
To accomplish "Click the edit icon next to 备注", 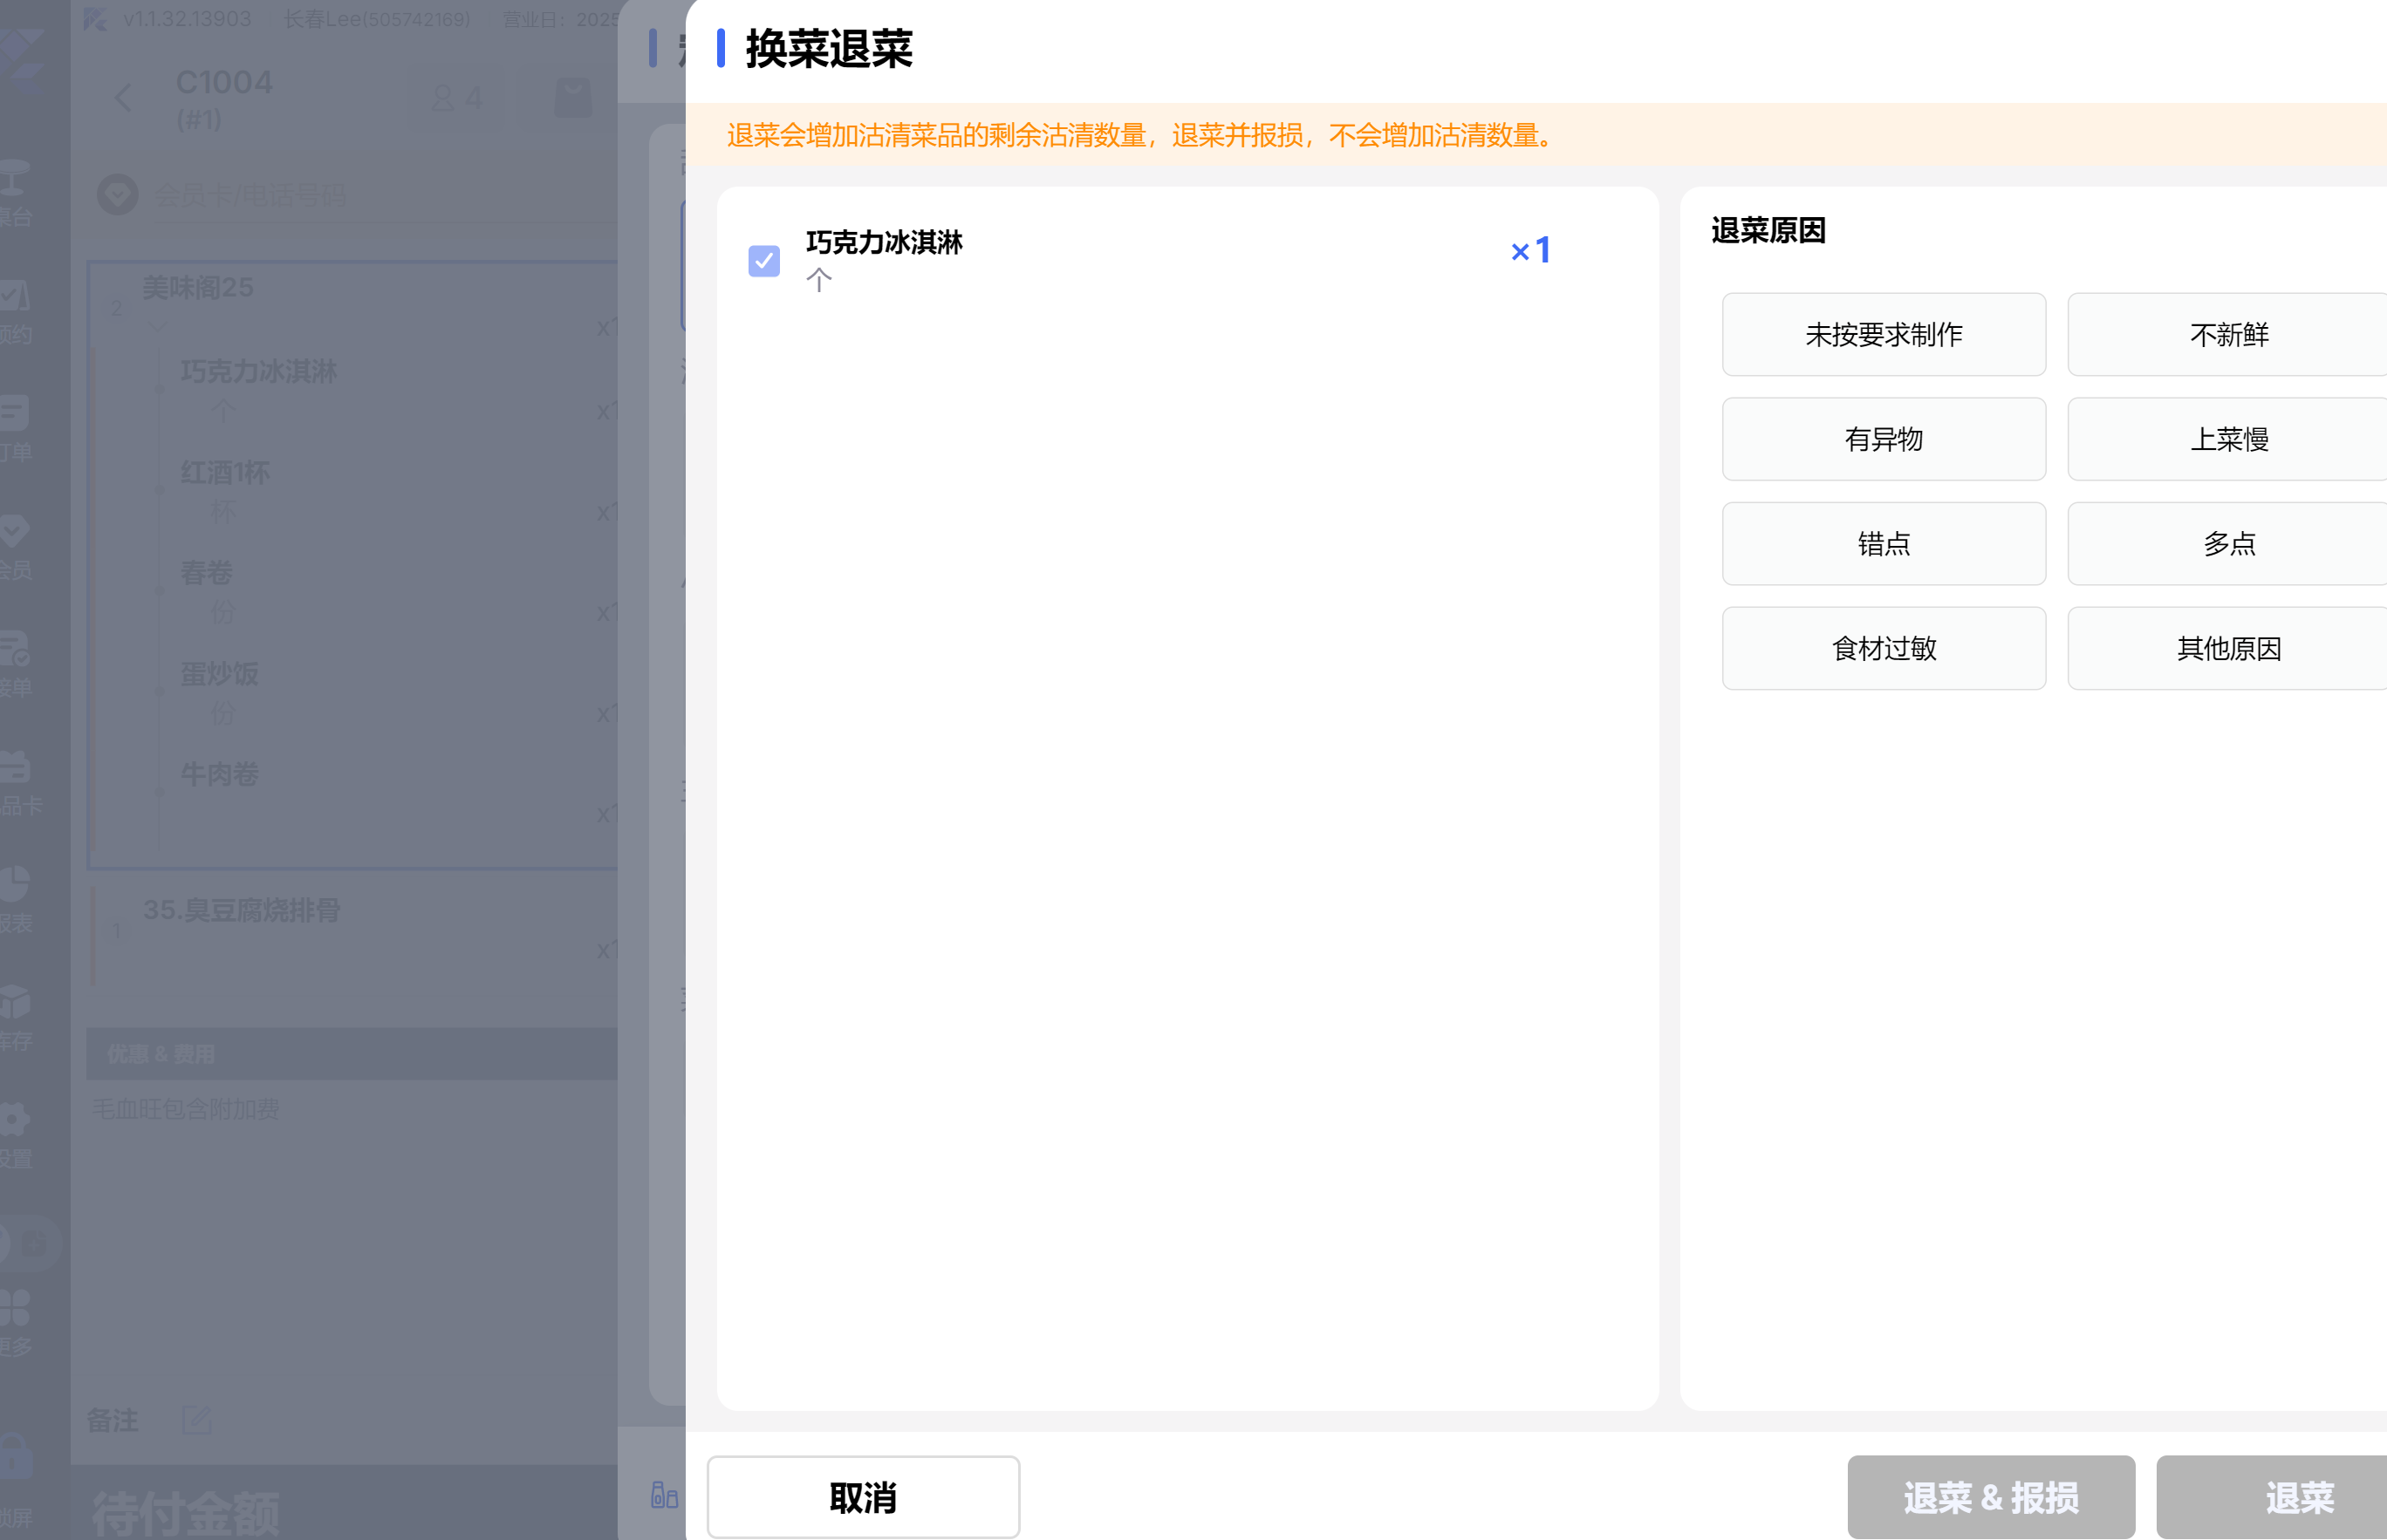I will pyautogui.click(x=197, y=1420).
